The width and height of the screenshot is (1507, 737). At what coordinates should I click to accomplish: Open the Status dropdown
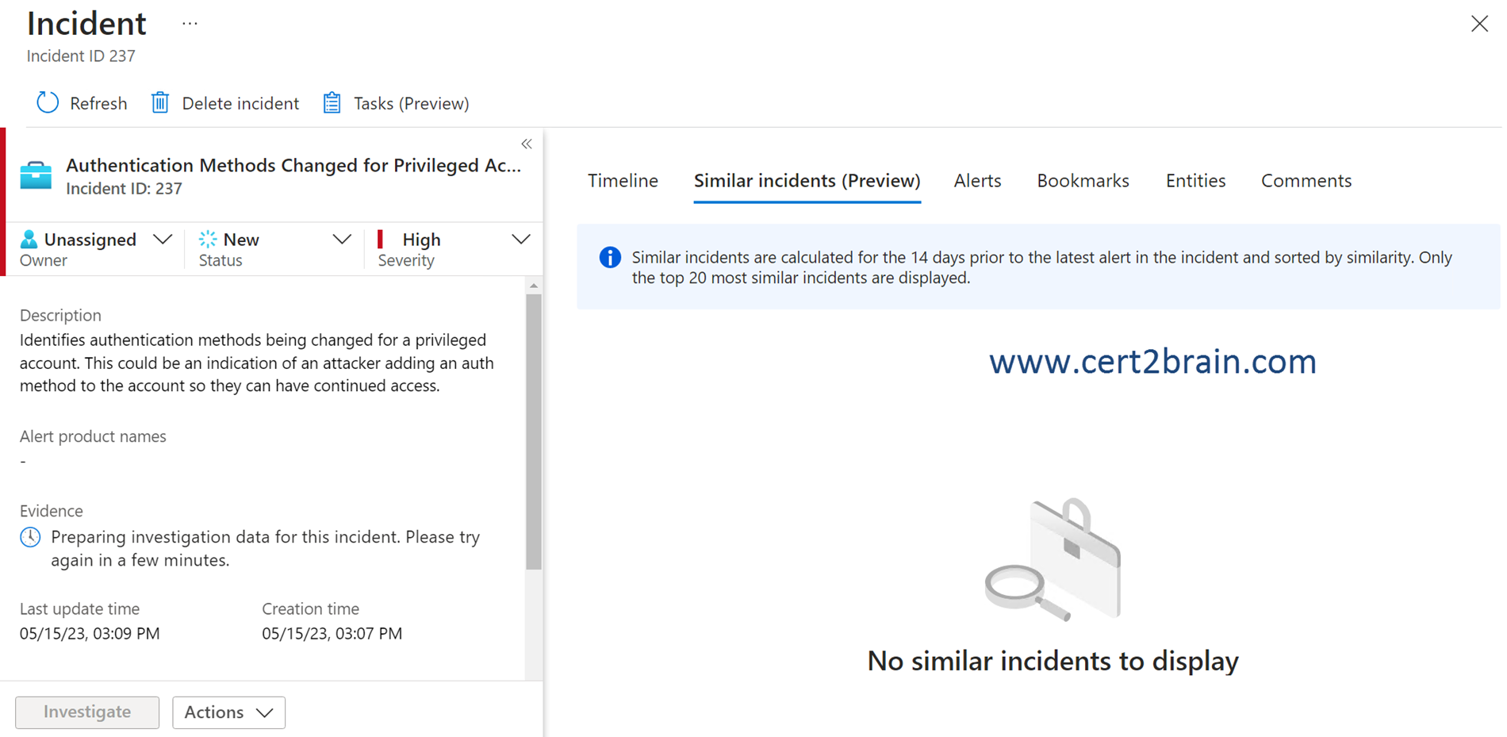(342, 240)
